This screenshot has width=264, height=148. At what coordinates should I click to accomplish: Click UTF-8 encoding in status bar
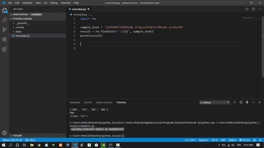coord(214,140)
